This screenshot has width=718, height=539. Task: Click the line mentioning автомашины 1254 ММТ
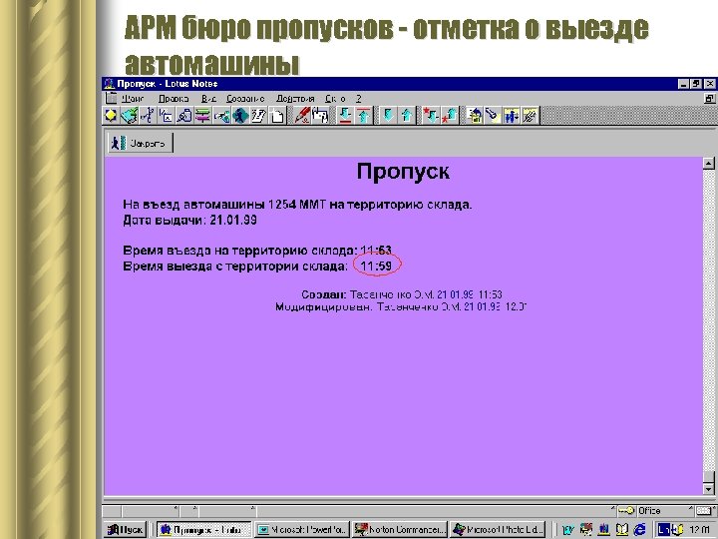click(x=297, y=205)
